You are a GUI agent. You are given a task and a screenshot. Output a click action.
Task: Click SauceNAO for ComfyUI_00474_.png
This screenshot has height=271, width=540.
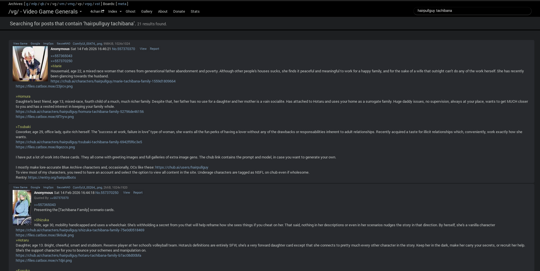pos(64,44)
